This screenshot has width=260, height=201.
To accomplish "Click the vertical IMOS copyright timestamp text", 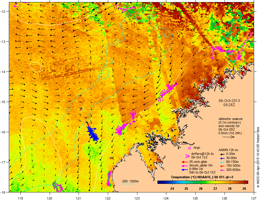I will coord(258,157).
